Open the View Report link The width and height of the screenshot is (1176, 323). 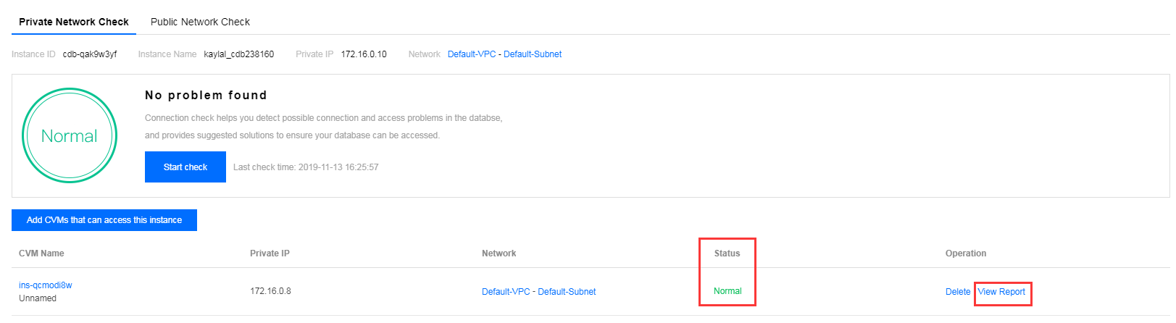click(1001, 292)
